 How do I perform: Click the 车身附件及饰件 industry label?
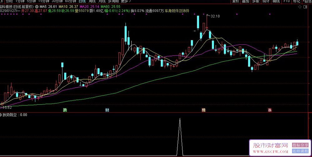pyautogui.click(x=177, y=11)
